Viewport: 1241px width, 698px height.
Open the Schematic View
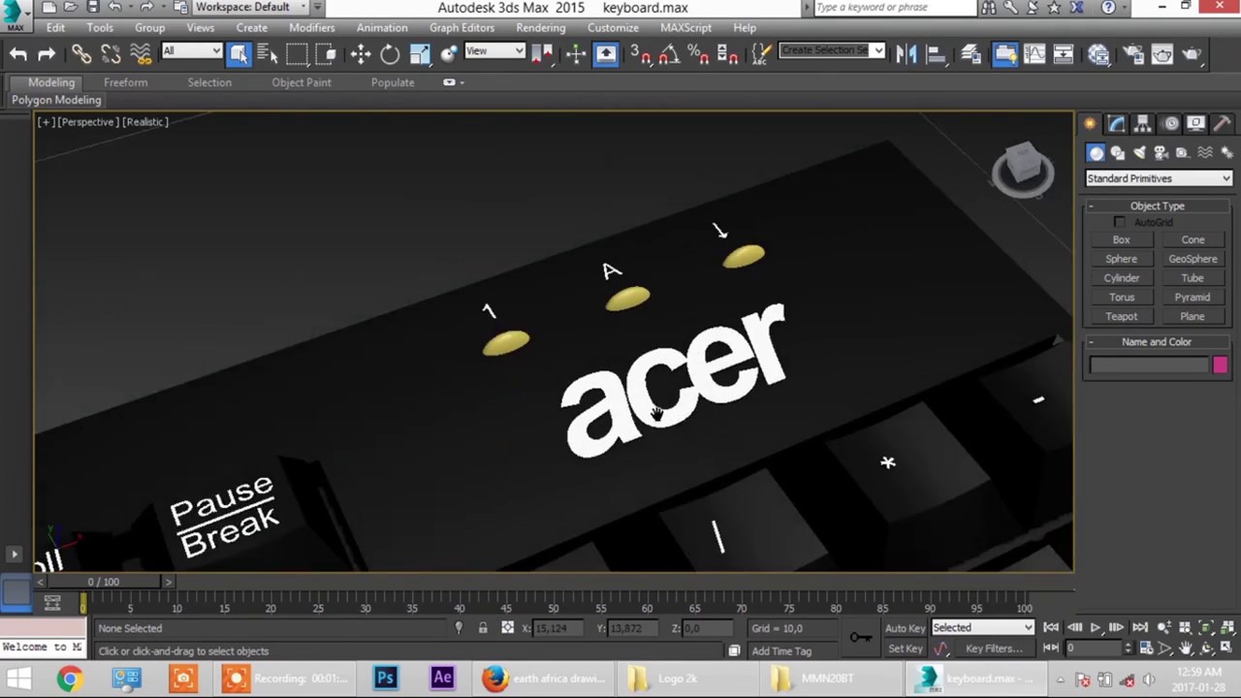point(1064,54)
